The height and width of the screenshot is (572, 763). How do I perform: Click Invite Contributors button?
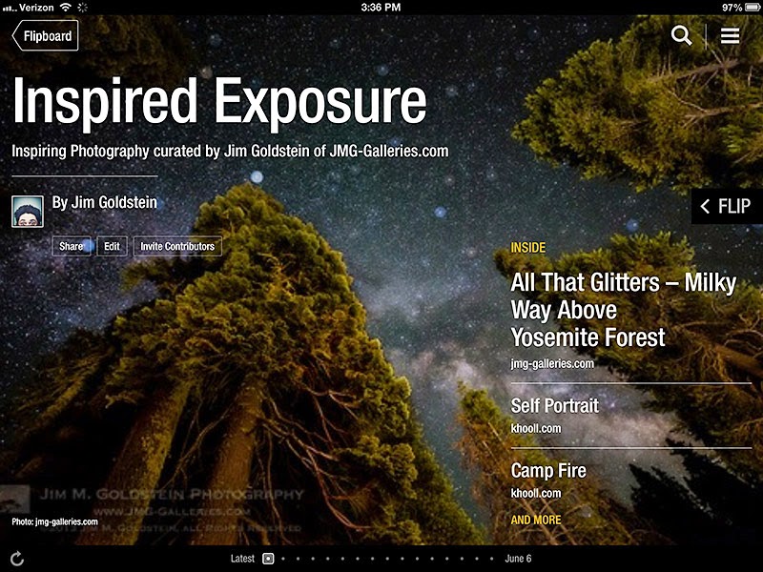coord(177,246)
